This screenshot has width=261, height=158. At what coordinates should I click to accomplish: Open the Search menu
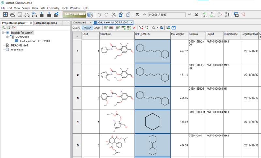pyautogui.click(x=26, y=8)
